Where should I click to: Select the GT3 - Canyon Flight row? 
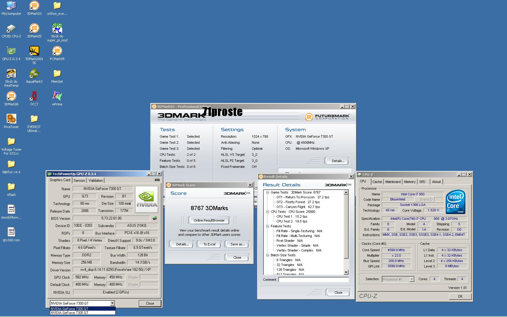click(298, 207)
